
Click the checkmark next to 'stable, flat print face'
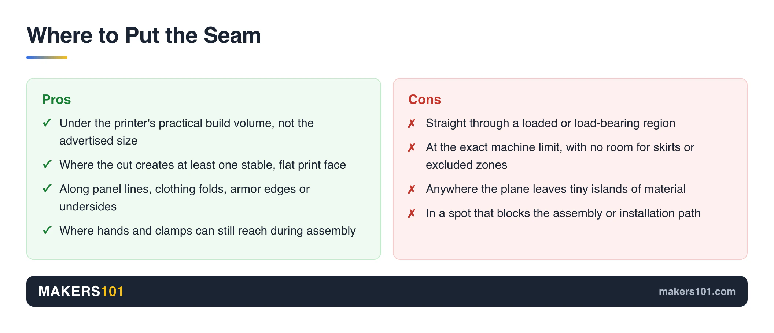click(x=47, y=165)
